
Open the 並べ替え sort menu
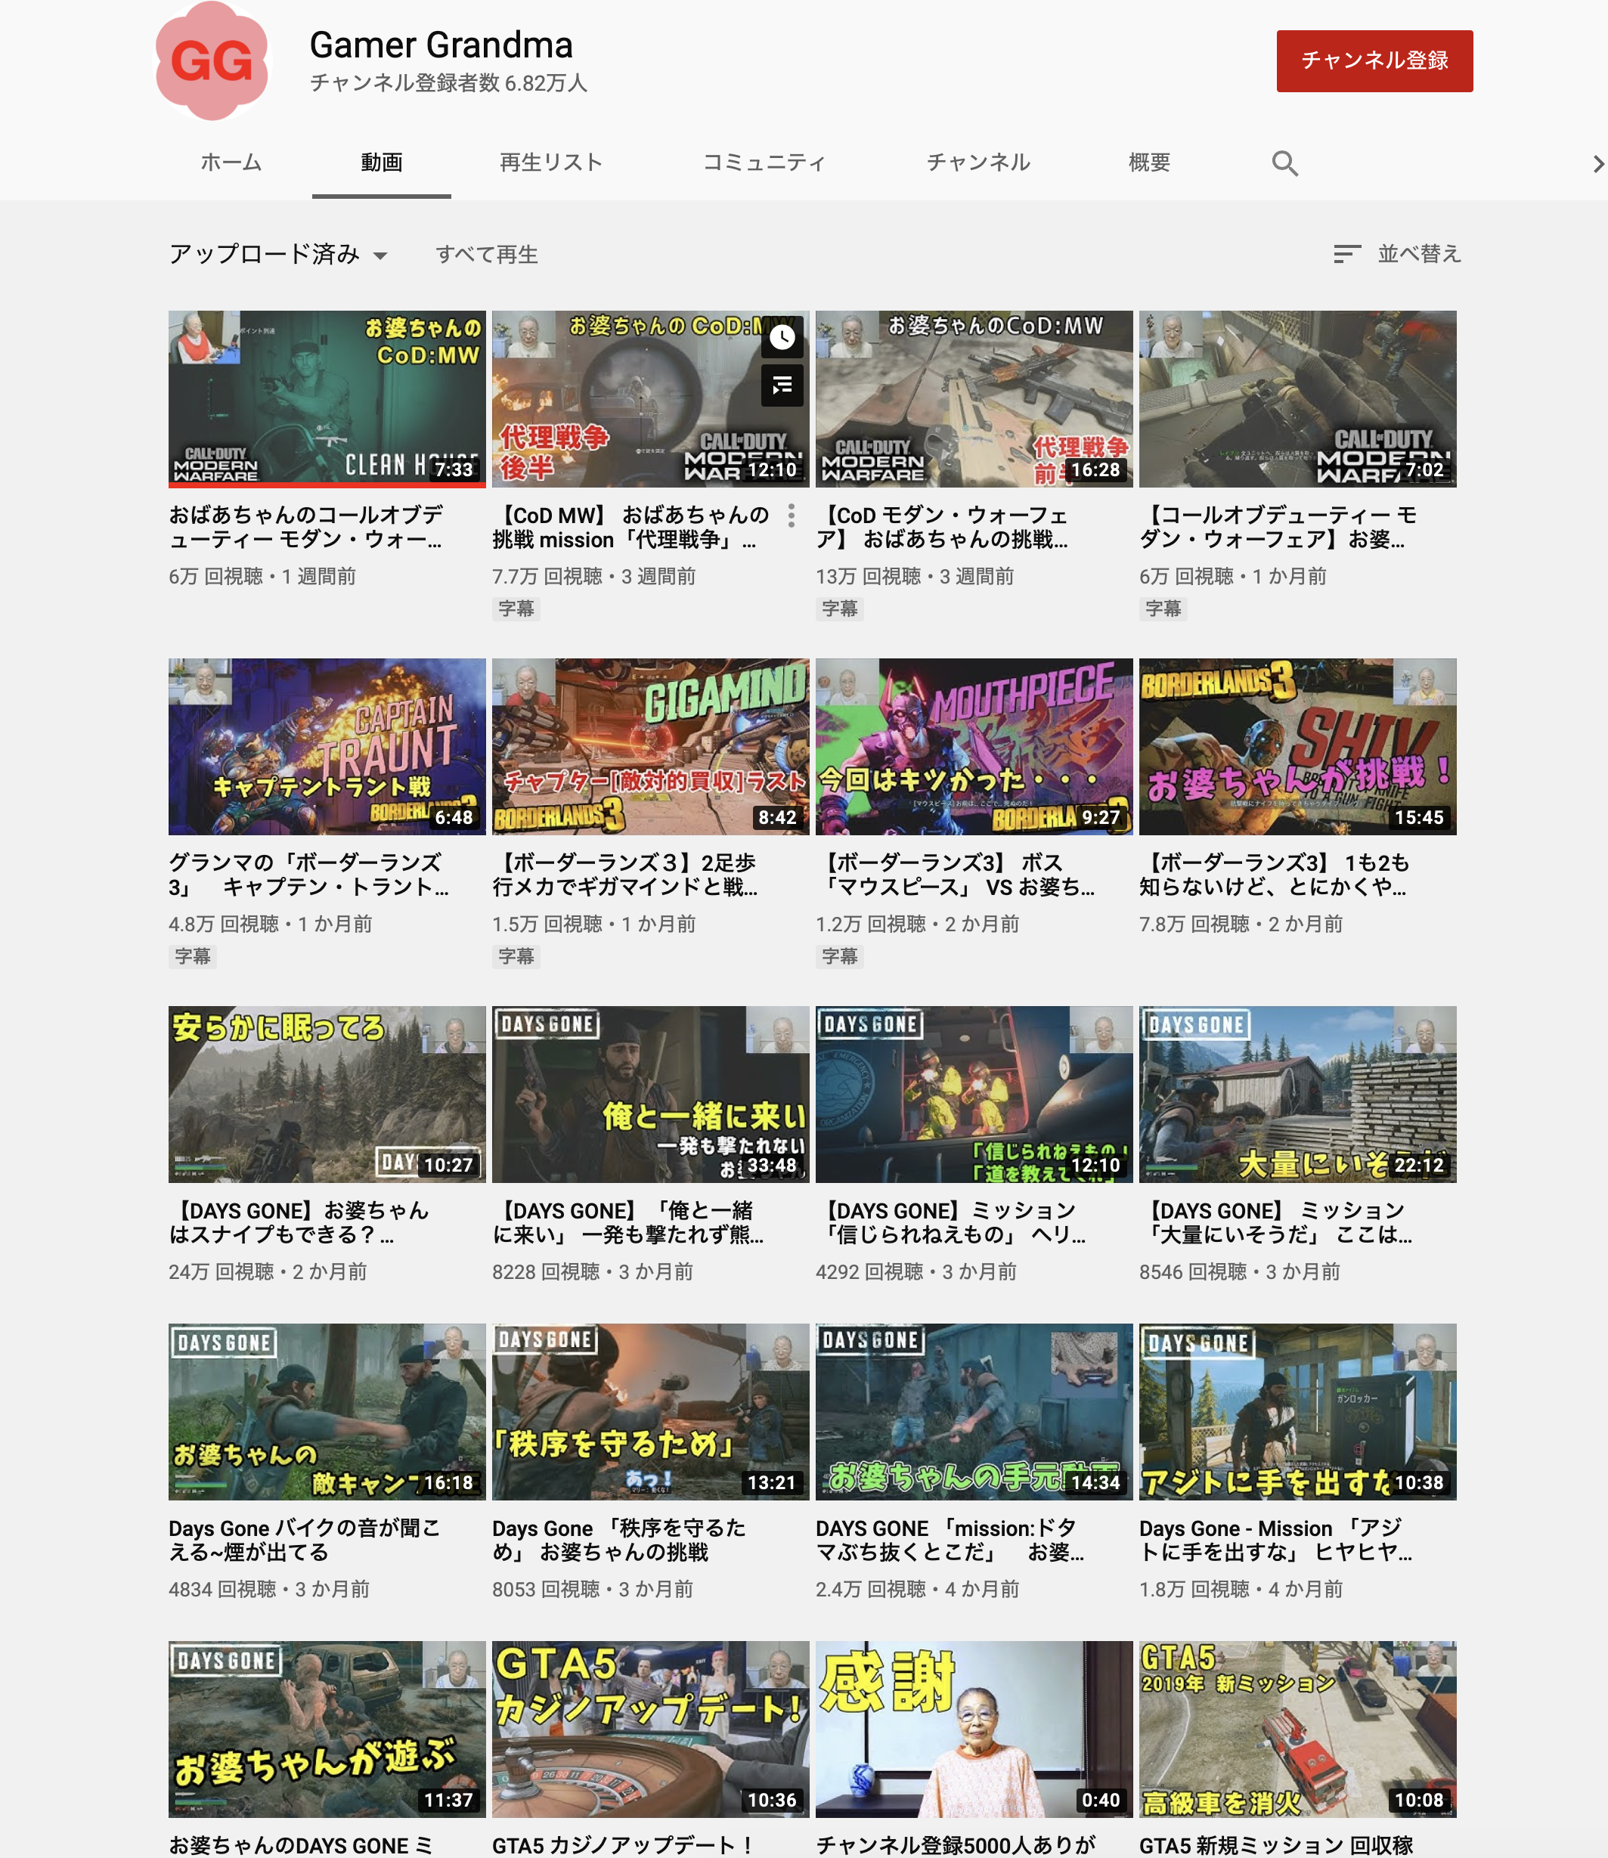[x=1397, y=254]
